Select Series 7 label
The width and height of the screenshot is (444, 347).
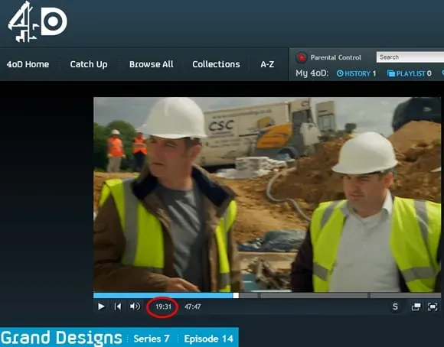pos(152,339)
